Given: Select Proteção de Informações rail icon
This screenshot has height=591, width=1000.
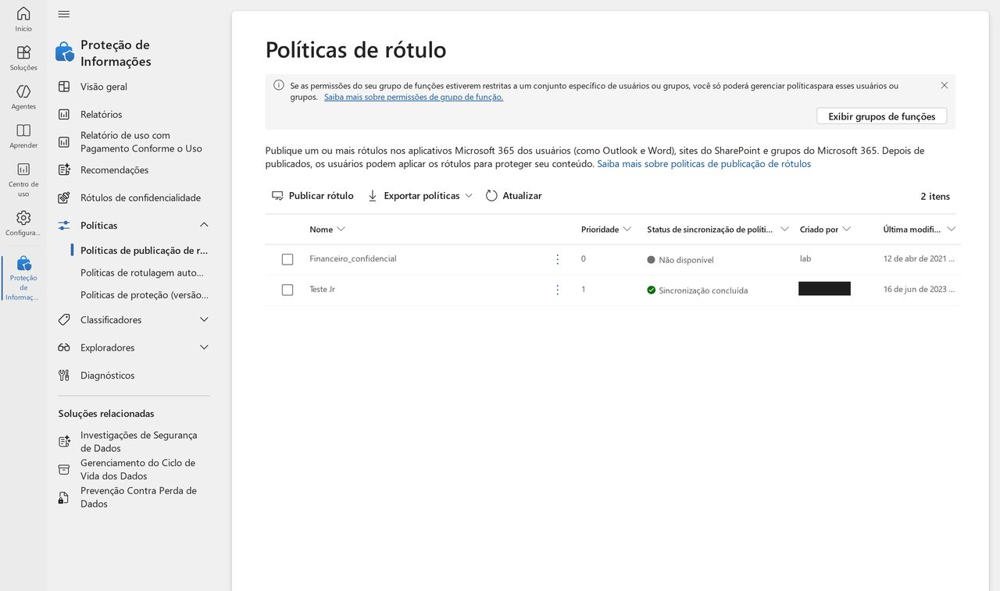Looking at the screenshot, I should (23, 278).
